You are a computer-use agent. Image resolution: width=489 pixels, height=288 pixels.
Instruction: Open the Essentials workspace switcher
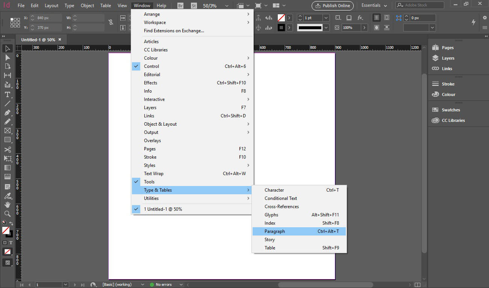point(374,6)
